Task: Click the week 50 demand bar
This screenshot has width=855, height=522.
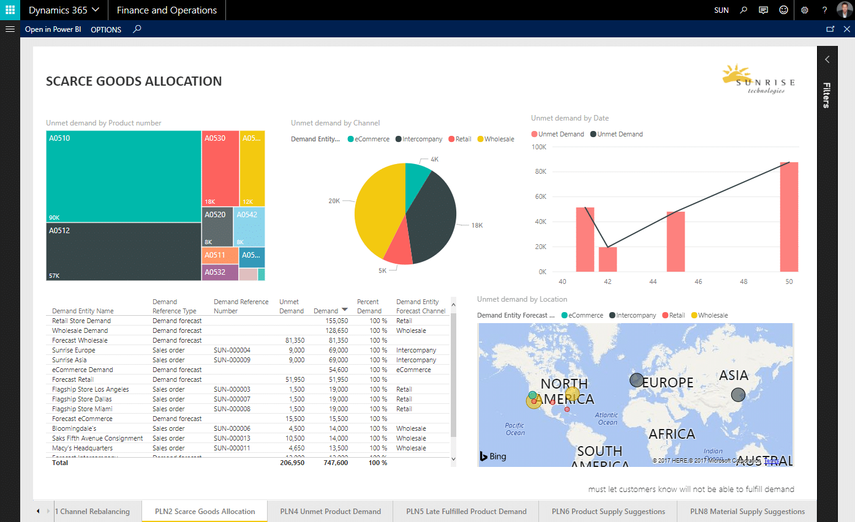Action: (x=789, y=217)
